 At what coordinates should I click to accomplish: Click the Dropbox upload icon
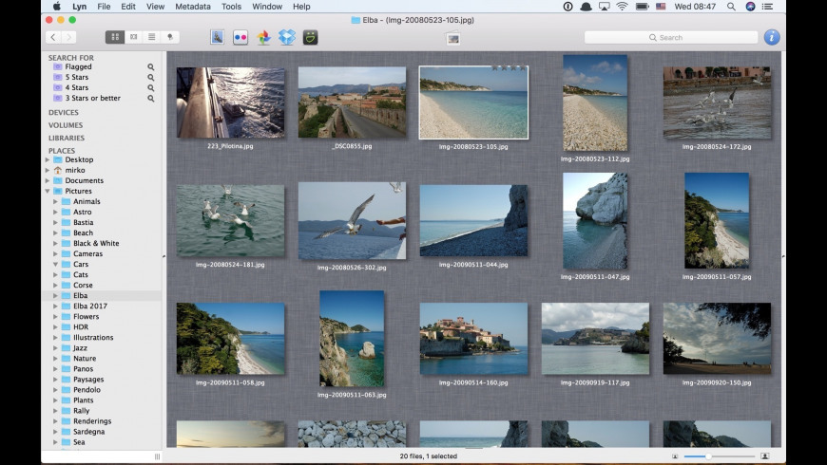[287, 37]
